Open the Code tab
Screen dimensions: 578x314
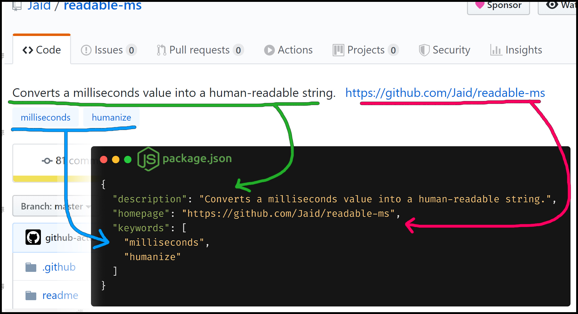pos(42,50)
